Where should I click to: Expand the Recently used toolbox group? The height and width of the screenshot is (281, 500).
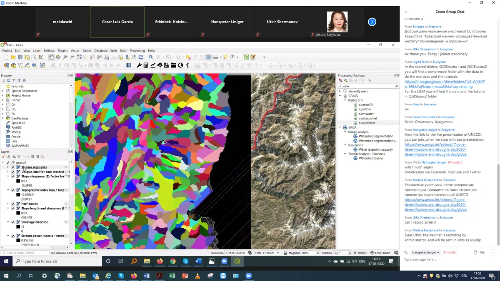pos(340,91)
